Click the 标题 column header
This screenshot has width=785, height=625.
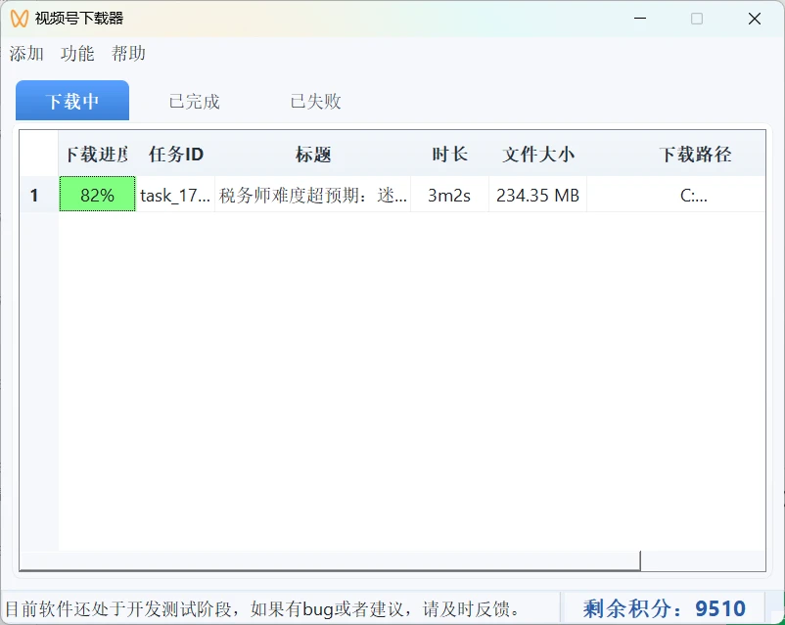point(313,155)
